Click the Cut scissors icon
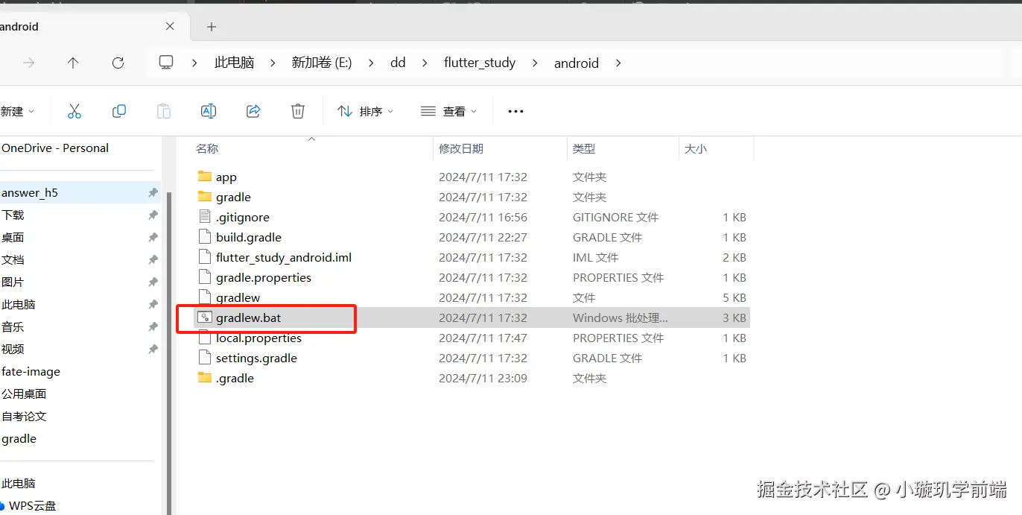This screenshot has height=515, width=1022. tap(74, 111)
